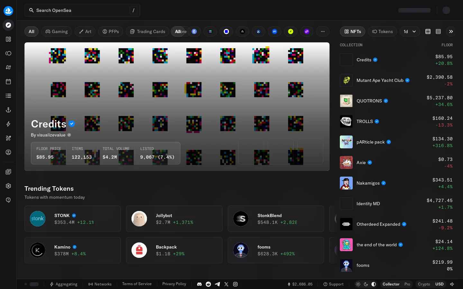This screenshot has height=289, width=463.
Task: Open the Telegram link in footer
Action: pos(217,284)
